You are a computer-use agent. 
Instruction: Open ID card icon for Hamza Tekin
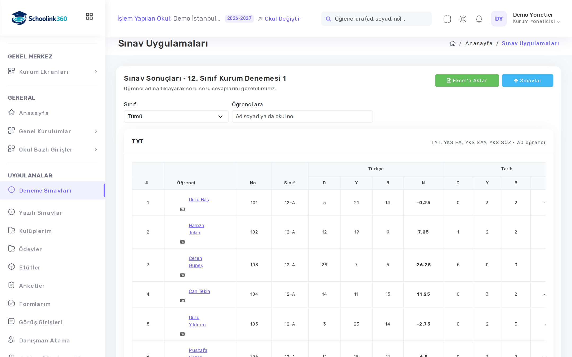point(182,242)
